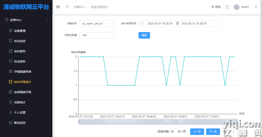Viewport: 262px width, 137px height.
Task: Click the clock icon in date range field
Action: [143, 23]
